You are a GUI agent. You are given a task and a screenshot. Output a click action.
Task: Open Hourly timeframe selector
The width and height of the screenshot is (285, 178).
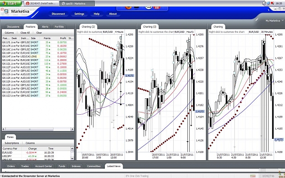[x=190, y=32]
